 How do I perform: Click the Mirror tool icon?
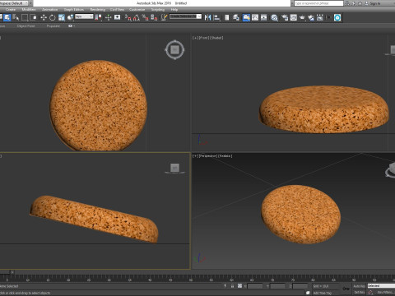tap(207, 18)
